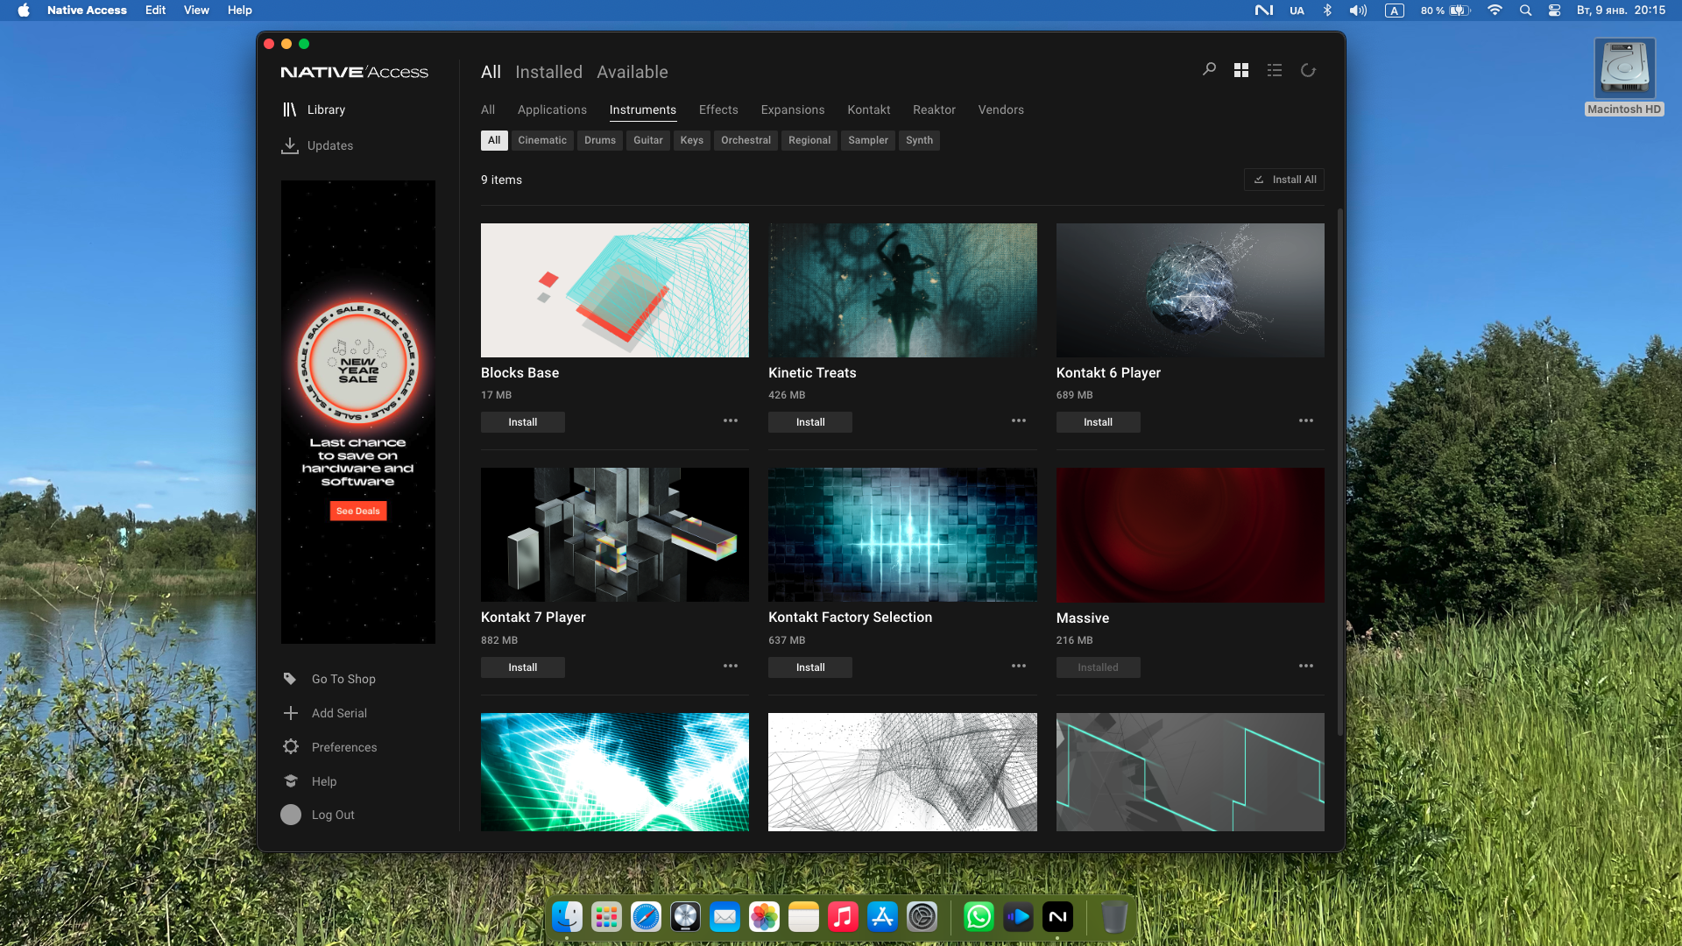The image size is (1682, 946).
Task: Open more options for Blocks Base
Action: point(731,421)
